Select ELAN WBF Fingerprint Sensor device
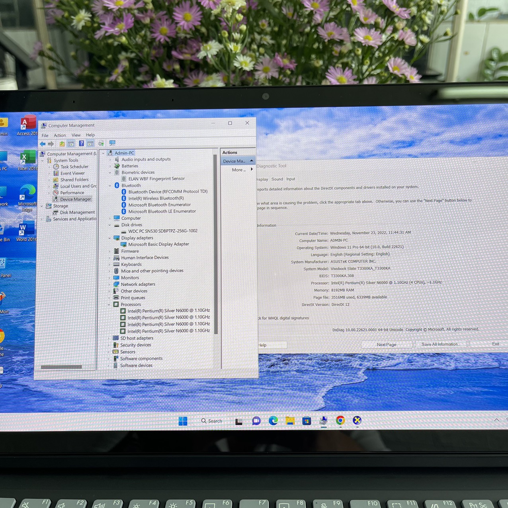The width and height of the screenshot is (508, 508). [156, 179]
